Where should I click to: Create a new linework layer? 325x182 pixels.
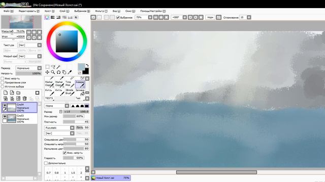point(12,93)
